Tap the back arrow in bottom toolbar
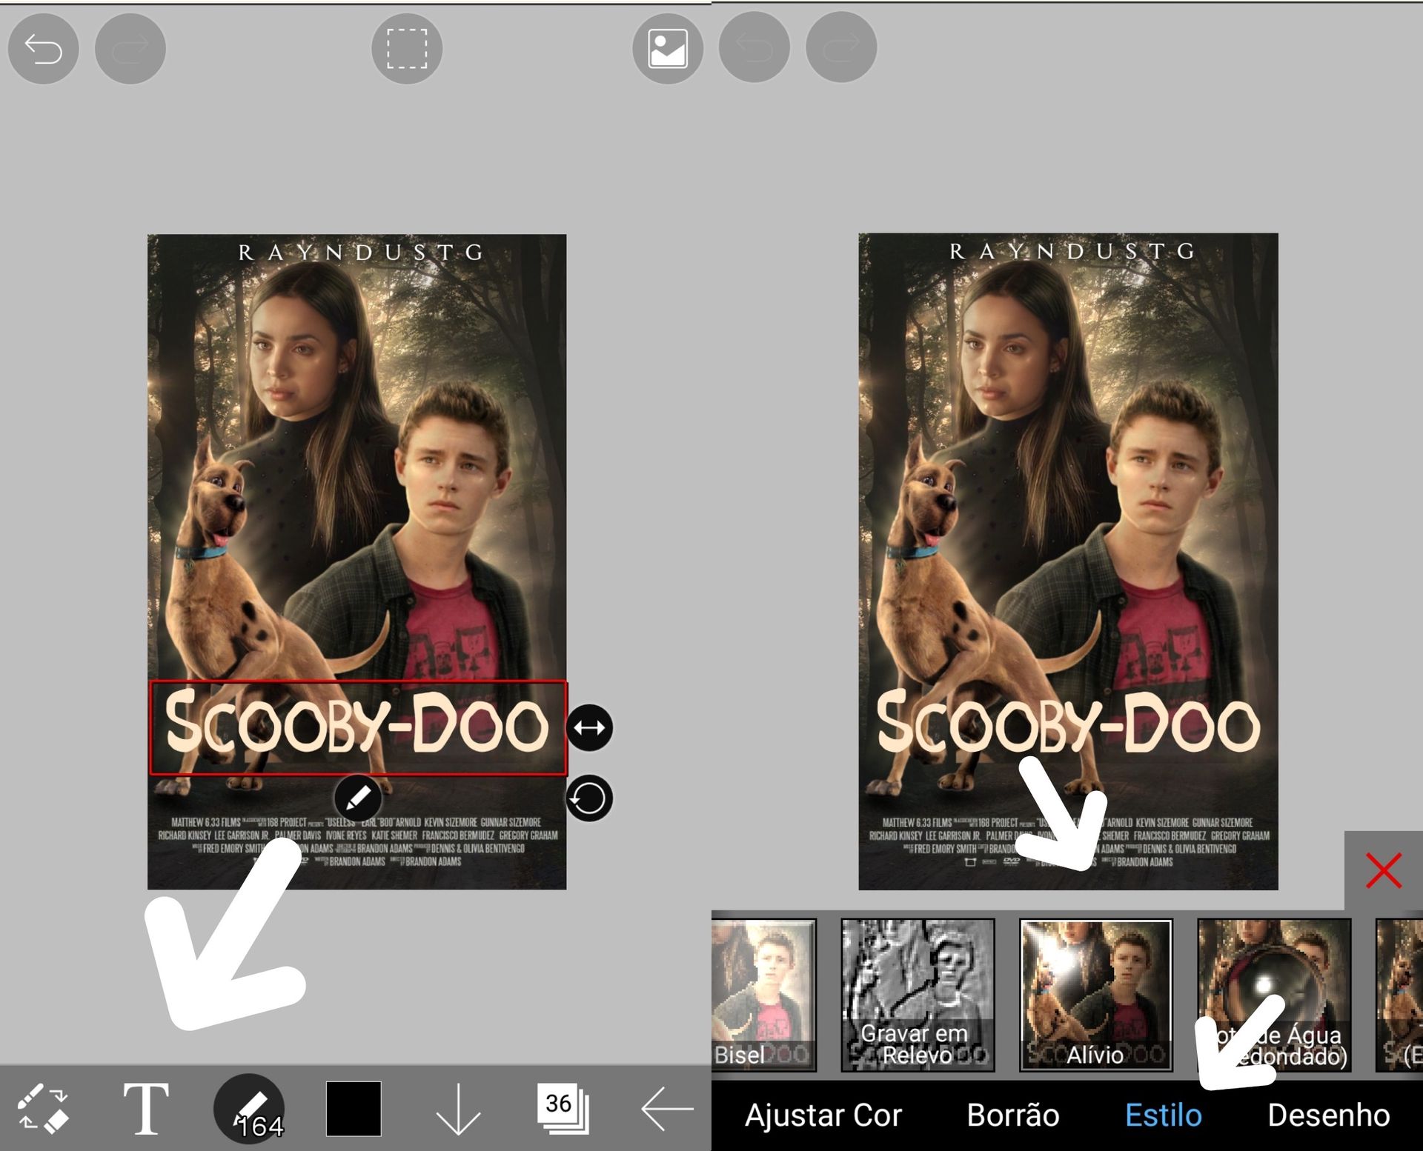This screenshot has width=1423, height=1151. coord(667,1109)
